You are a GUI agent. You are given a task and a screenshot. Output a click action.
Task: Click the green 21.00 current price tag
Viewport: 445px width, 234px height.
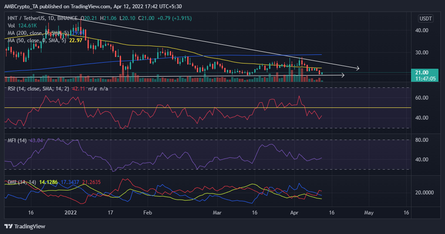click(422, 73)
